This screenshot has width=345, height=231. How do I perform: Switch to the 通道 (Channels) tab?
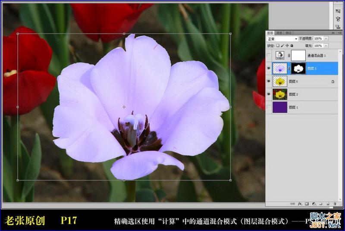tap(279, 33)
